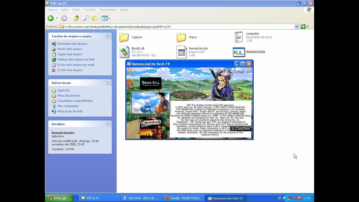Toggle the Folders pane toolbar button
Image resolution: width=359 pixels, height=202 pixels.
coord(95,18)
